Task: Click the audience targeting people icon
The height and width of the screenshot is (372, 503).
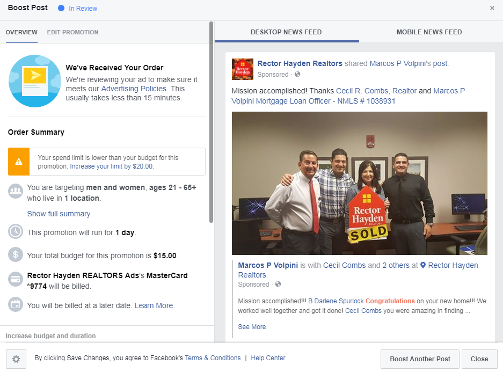Action: [x=16, y=191]
